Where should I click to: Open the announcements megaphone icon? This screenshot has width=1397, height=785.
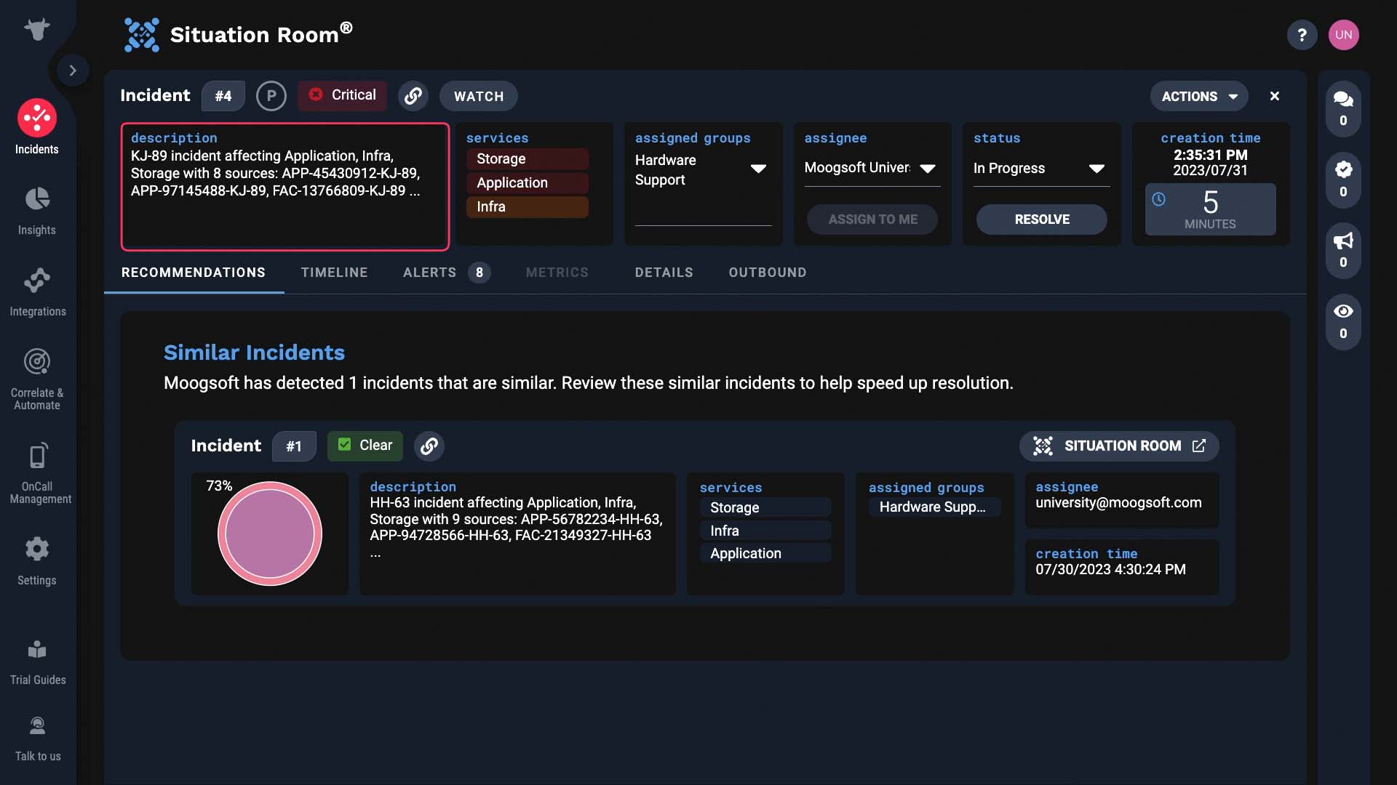[x=1343, y=250]
